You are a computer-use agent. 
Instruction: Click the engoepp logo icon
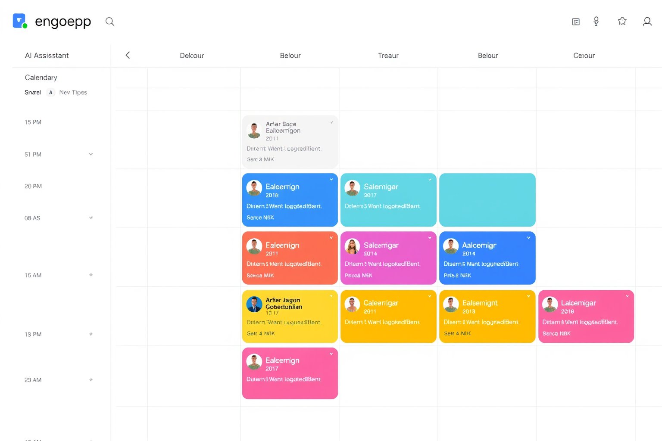pos(19,20)
